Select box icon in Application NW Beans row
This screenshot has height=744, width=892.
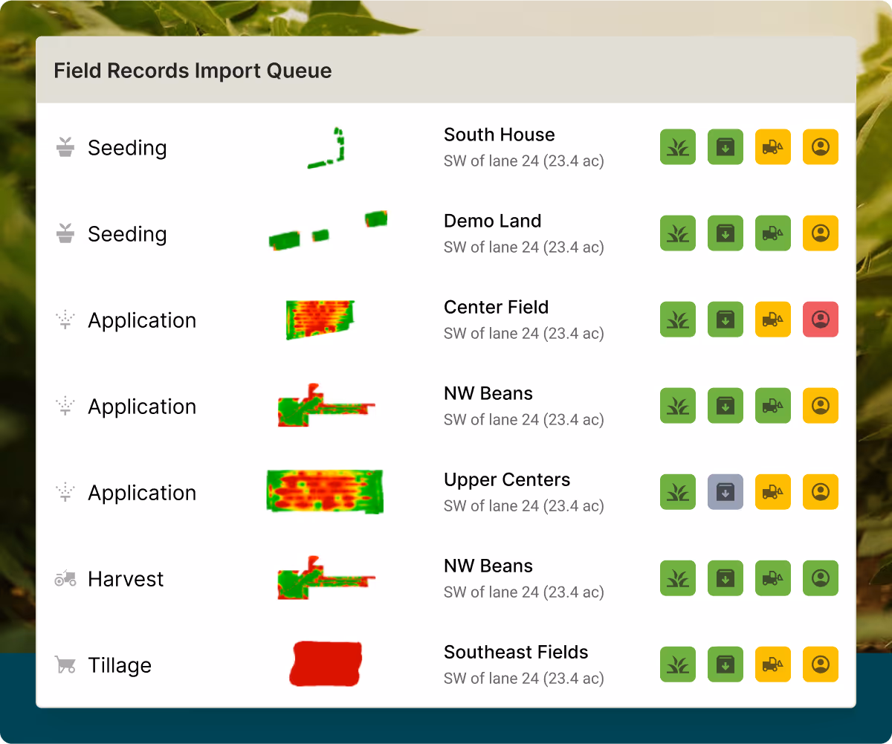[725, 406]
